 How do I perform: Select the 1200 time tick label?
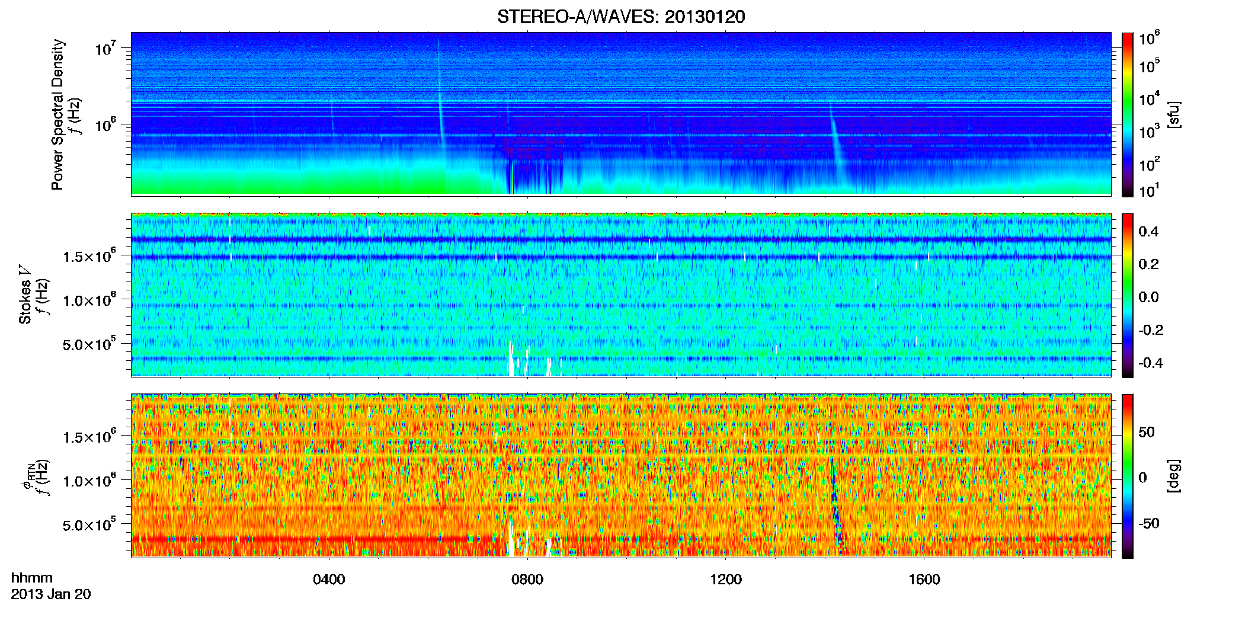(x=726, y=580)
